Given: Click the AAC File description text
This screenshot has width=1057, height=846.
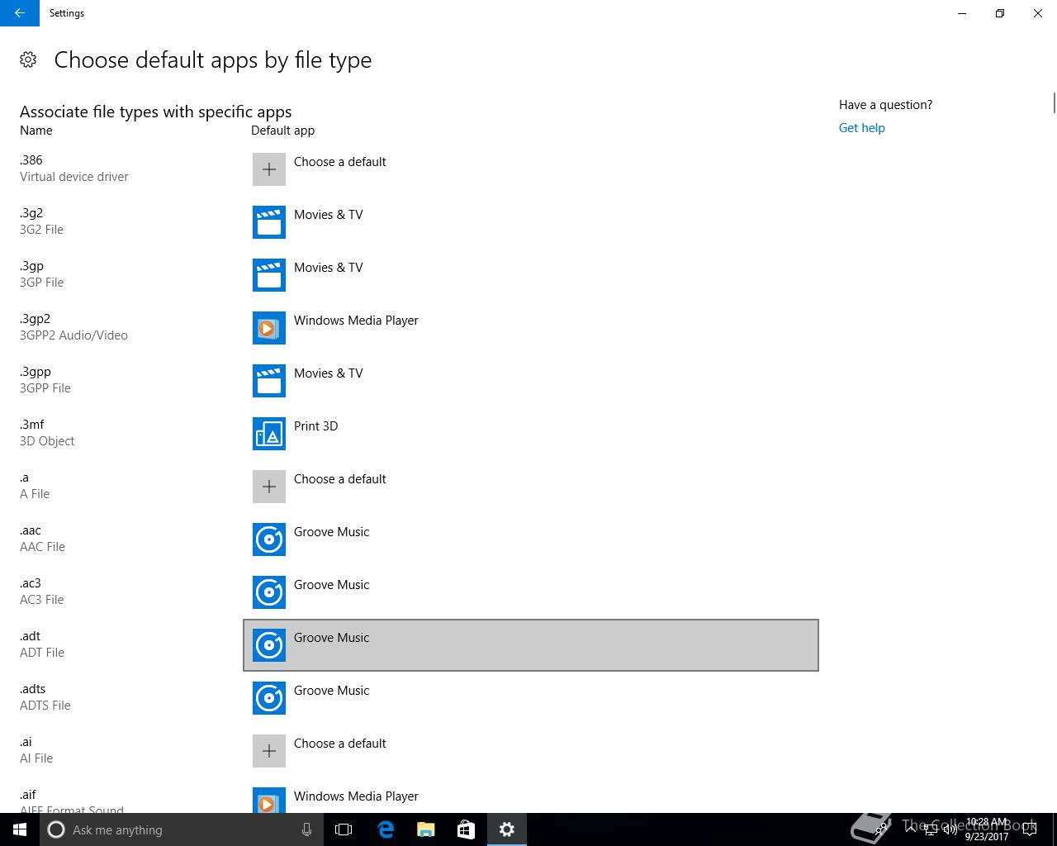Looking at the screenshot, I should pyautogui.click(x=42, y=547).
